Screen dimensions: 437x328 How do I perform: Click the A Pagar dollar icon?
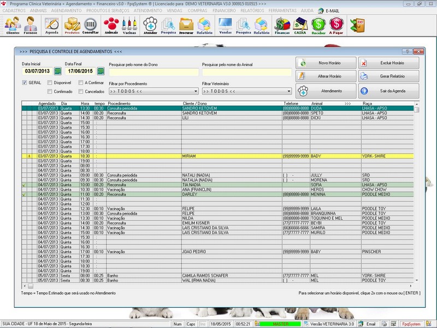pos(336,25)
